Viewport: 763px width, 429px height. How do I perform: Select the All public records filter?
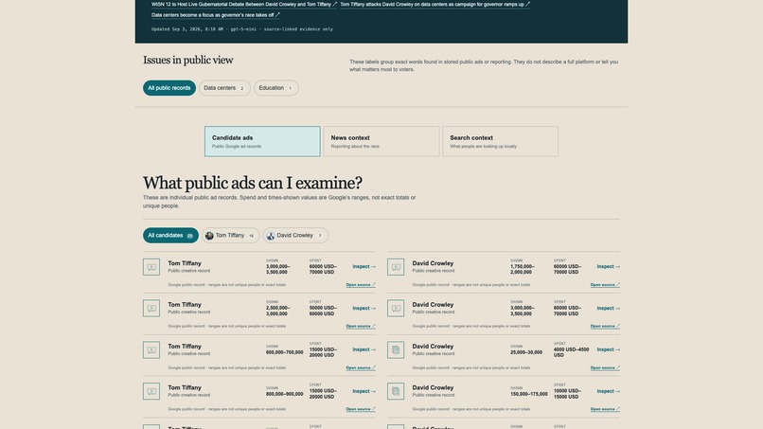(x=169, y=88)
